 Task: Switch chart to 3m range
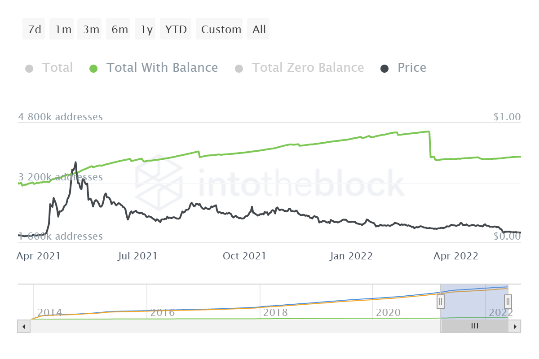coord(91,30)
